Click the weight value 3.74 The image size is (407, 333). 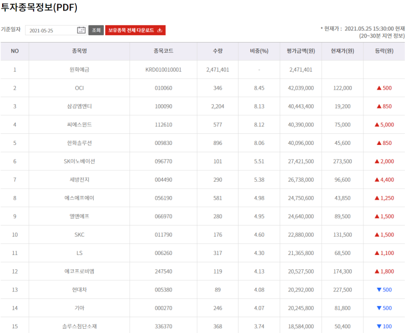pos(259,327)
